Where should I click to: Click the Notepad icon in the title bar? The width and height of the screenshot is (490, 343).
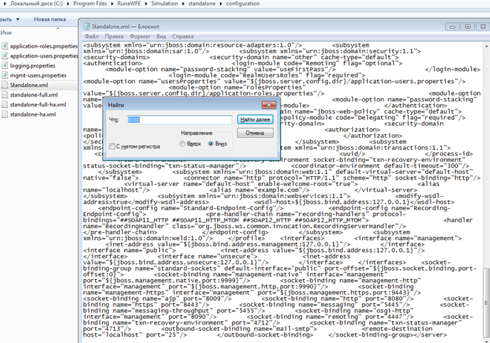(x=87, y=26)
